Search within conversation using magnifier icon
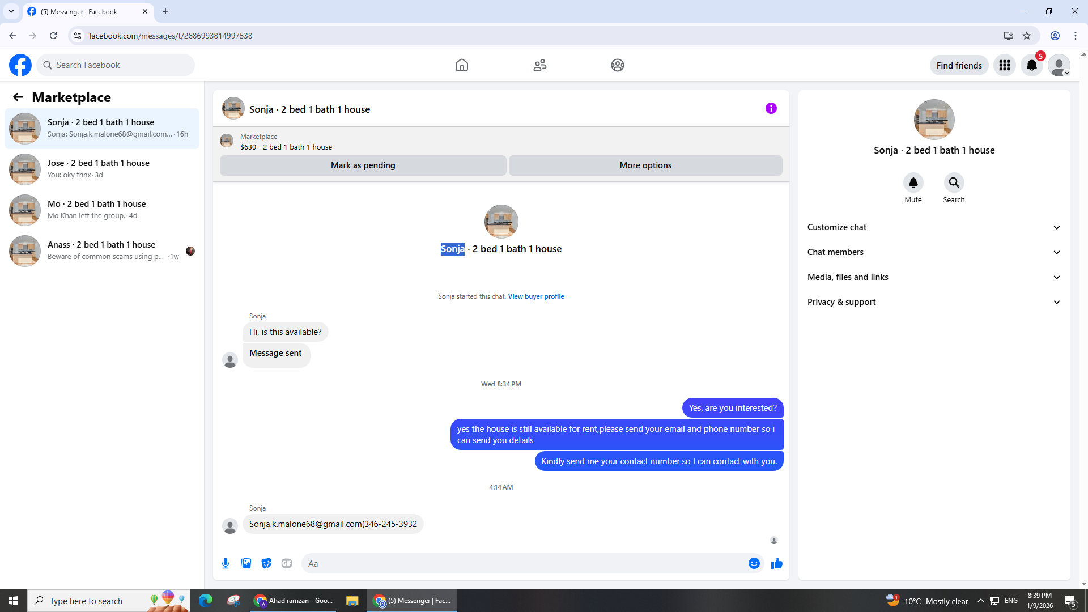The image size is (1088, 612). [954, 182]
